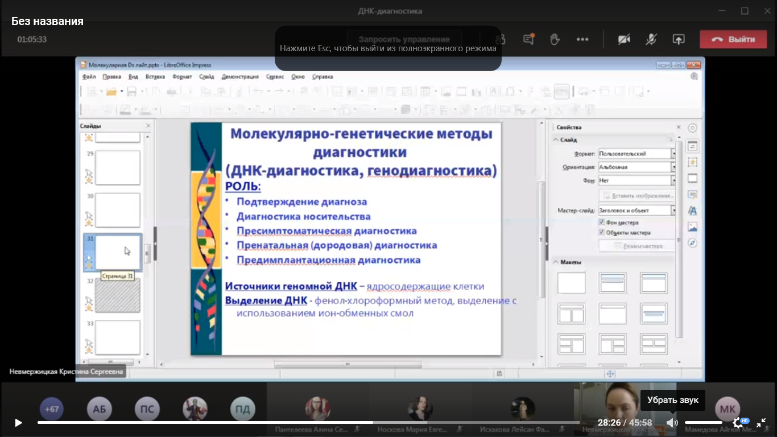Collapse the Слайд section

pyautogui.click(x=556, y=140)
